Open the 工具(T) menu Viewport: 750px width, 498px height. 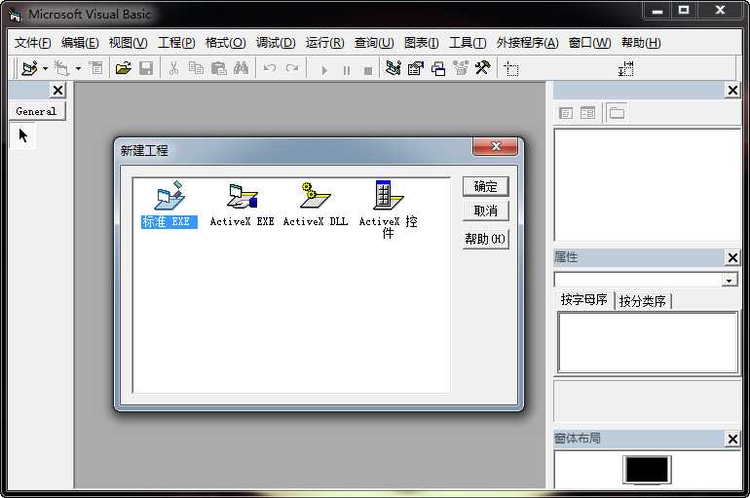(x=468, y=43)
